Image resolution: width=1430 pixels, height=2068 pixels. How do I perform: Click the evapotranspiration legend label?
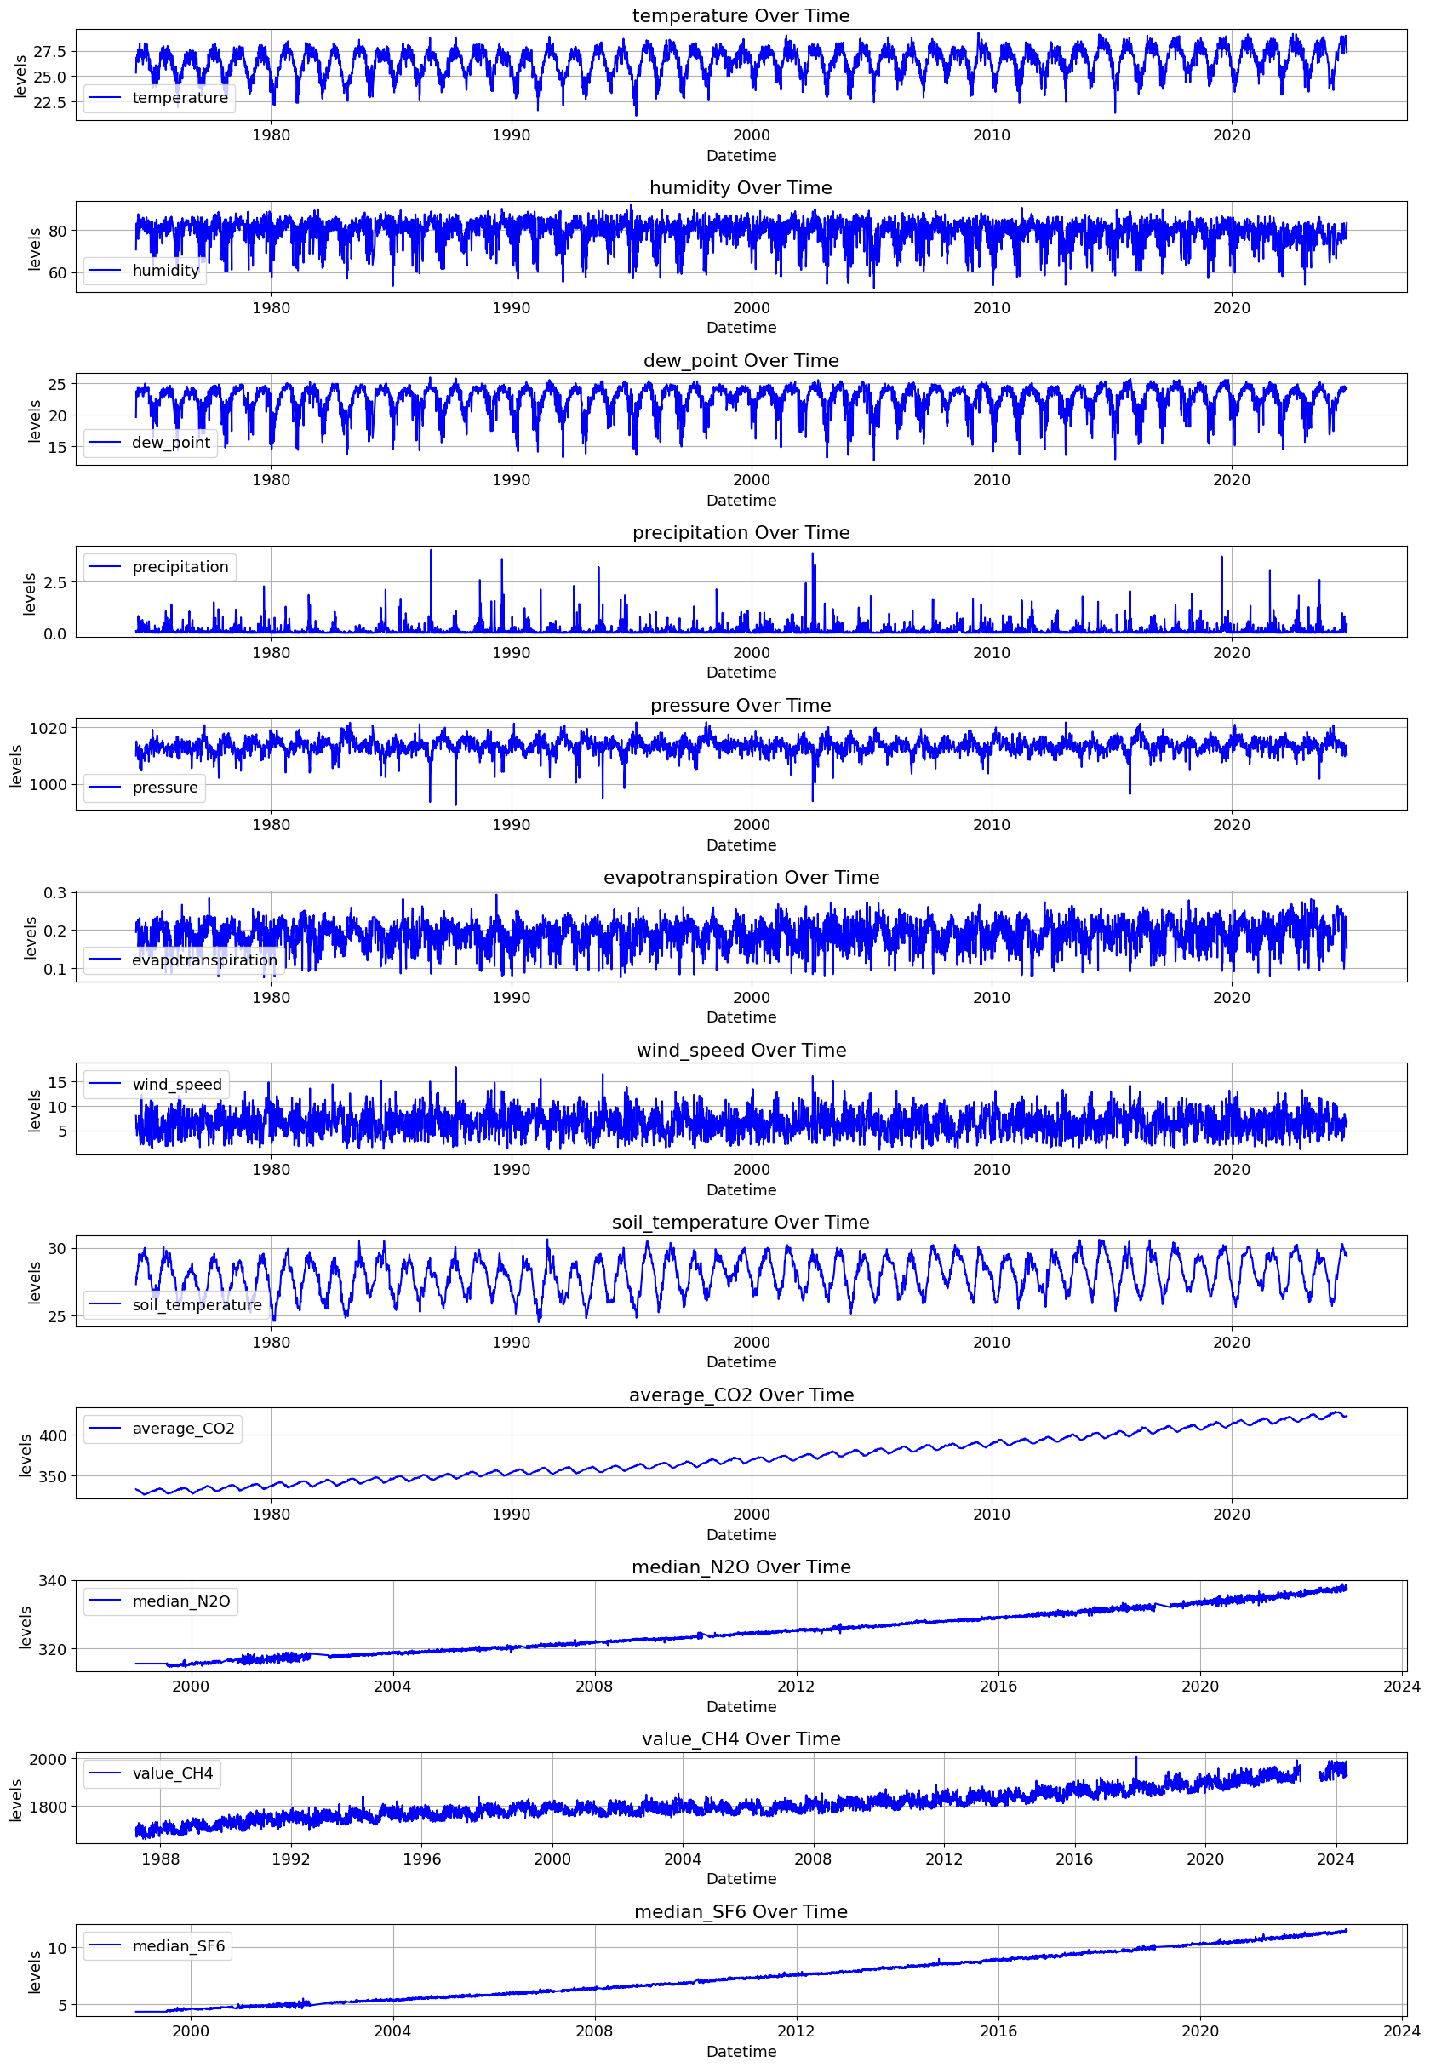(x=204, y=960)
